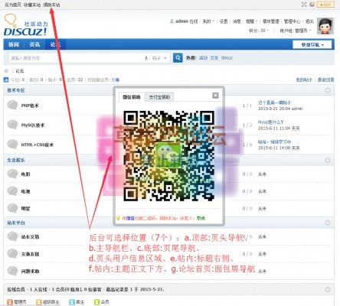The height and width of the screenshot is (306, 340).
Task: Switch to the 微信捐助 tab
Action: [x=132, y=97]
